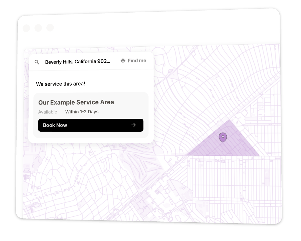Click the arrow on Book Now
Image resolution: width=301 pixels, height=241 pixels.
pos(133,125)
